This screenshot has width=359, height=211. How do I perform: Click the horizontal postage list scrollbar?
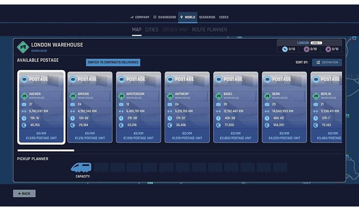(46, 150)
